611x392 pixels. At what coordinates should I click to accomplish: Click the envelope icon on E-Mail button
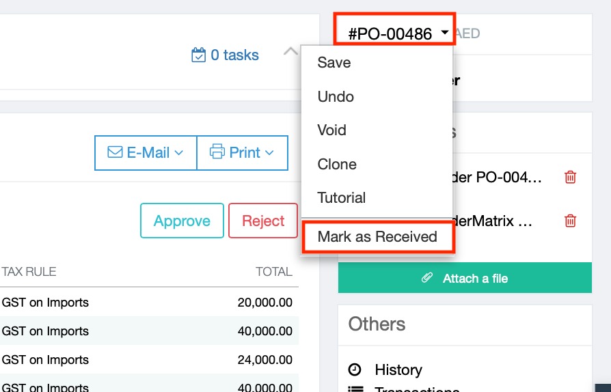(x=115, y=153)
